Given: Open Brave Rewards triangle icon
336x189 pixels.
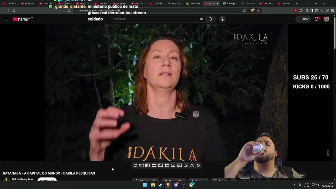Looking at the screenshot, I should tap(258, 10).
